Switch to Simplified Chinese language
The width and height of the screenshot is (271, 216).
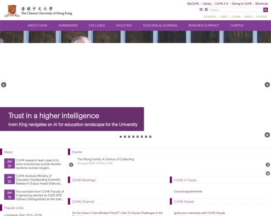(201, 9)
